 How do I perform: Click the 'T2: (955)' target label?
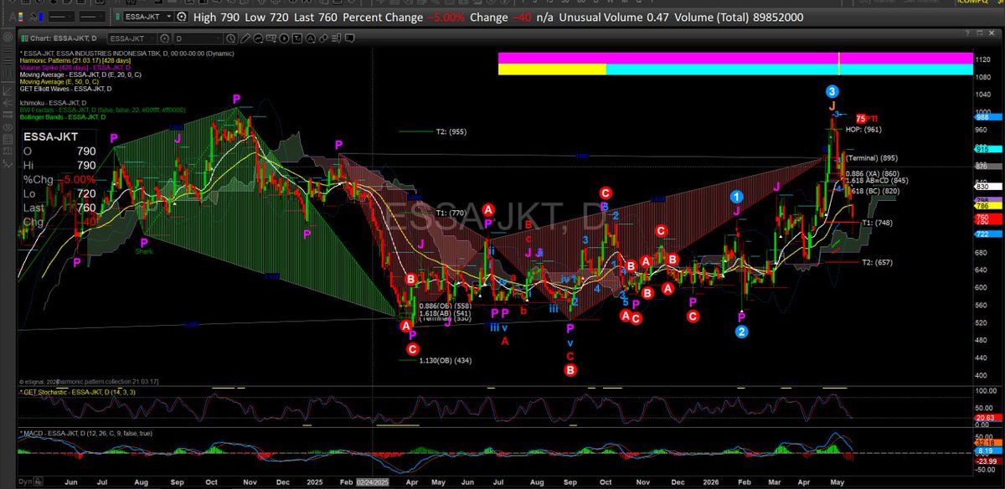point(451,131)
